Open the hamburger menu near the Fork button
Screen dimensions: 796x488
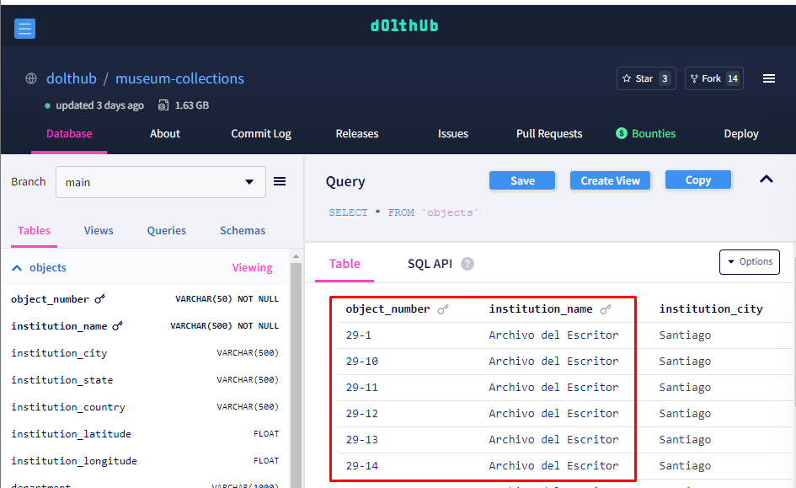(x=769, y=78)
